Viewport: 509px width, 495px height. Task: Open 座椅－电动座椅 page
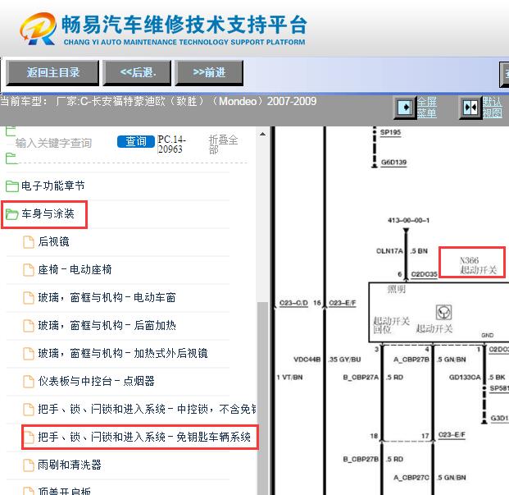click(75, 269)
